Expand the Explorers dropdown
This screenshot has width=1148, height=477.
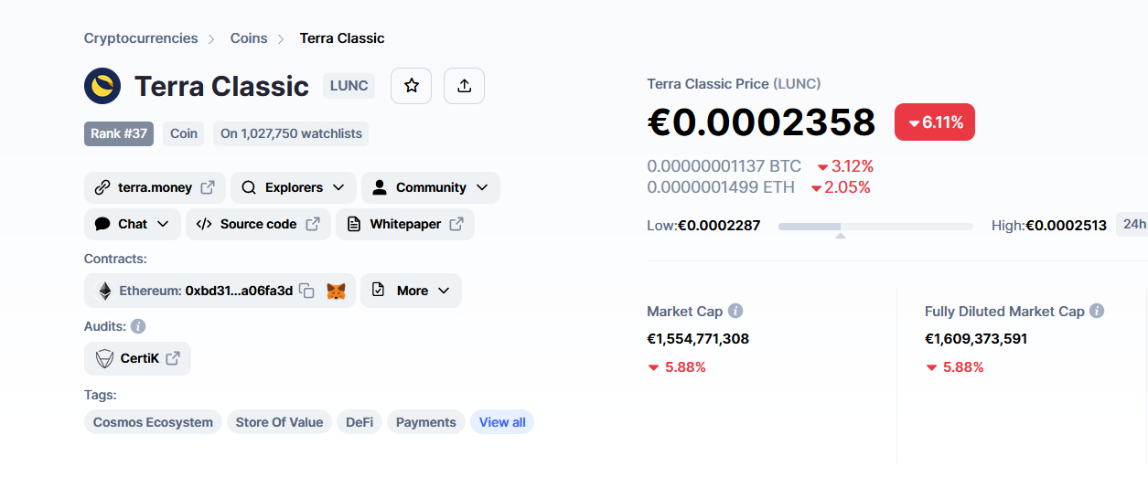click(293, 187)
